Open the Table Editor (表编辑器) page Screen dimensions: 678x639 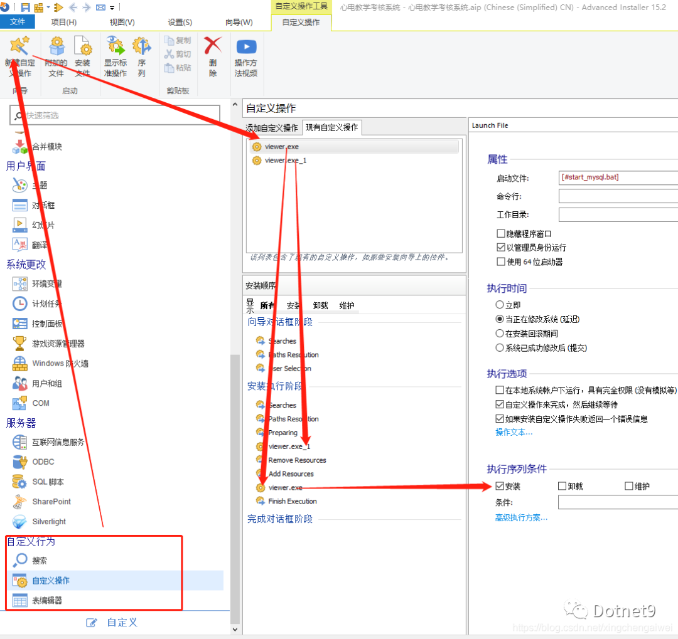pos(38,600)
